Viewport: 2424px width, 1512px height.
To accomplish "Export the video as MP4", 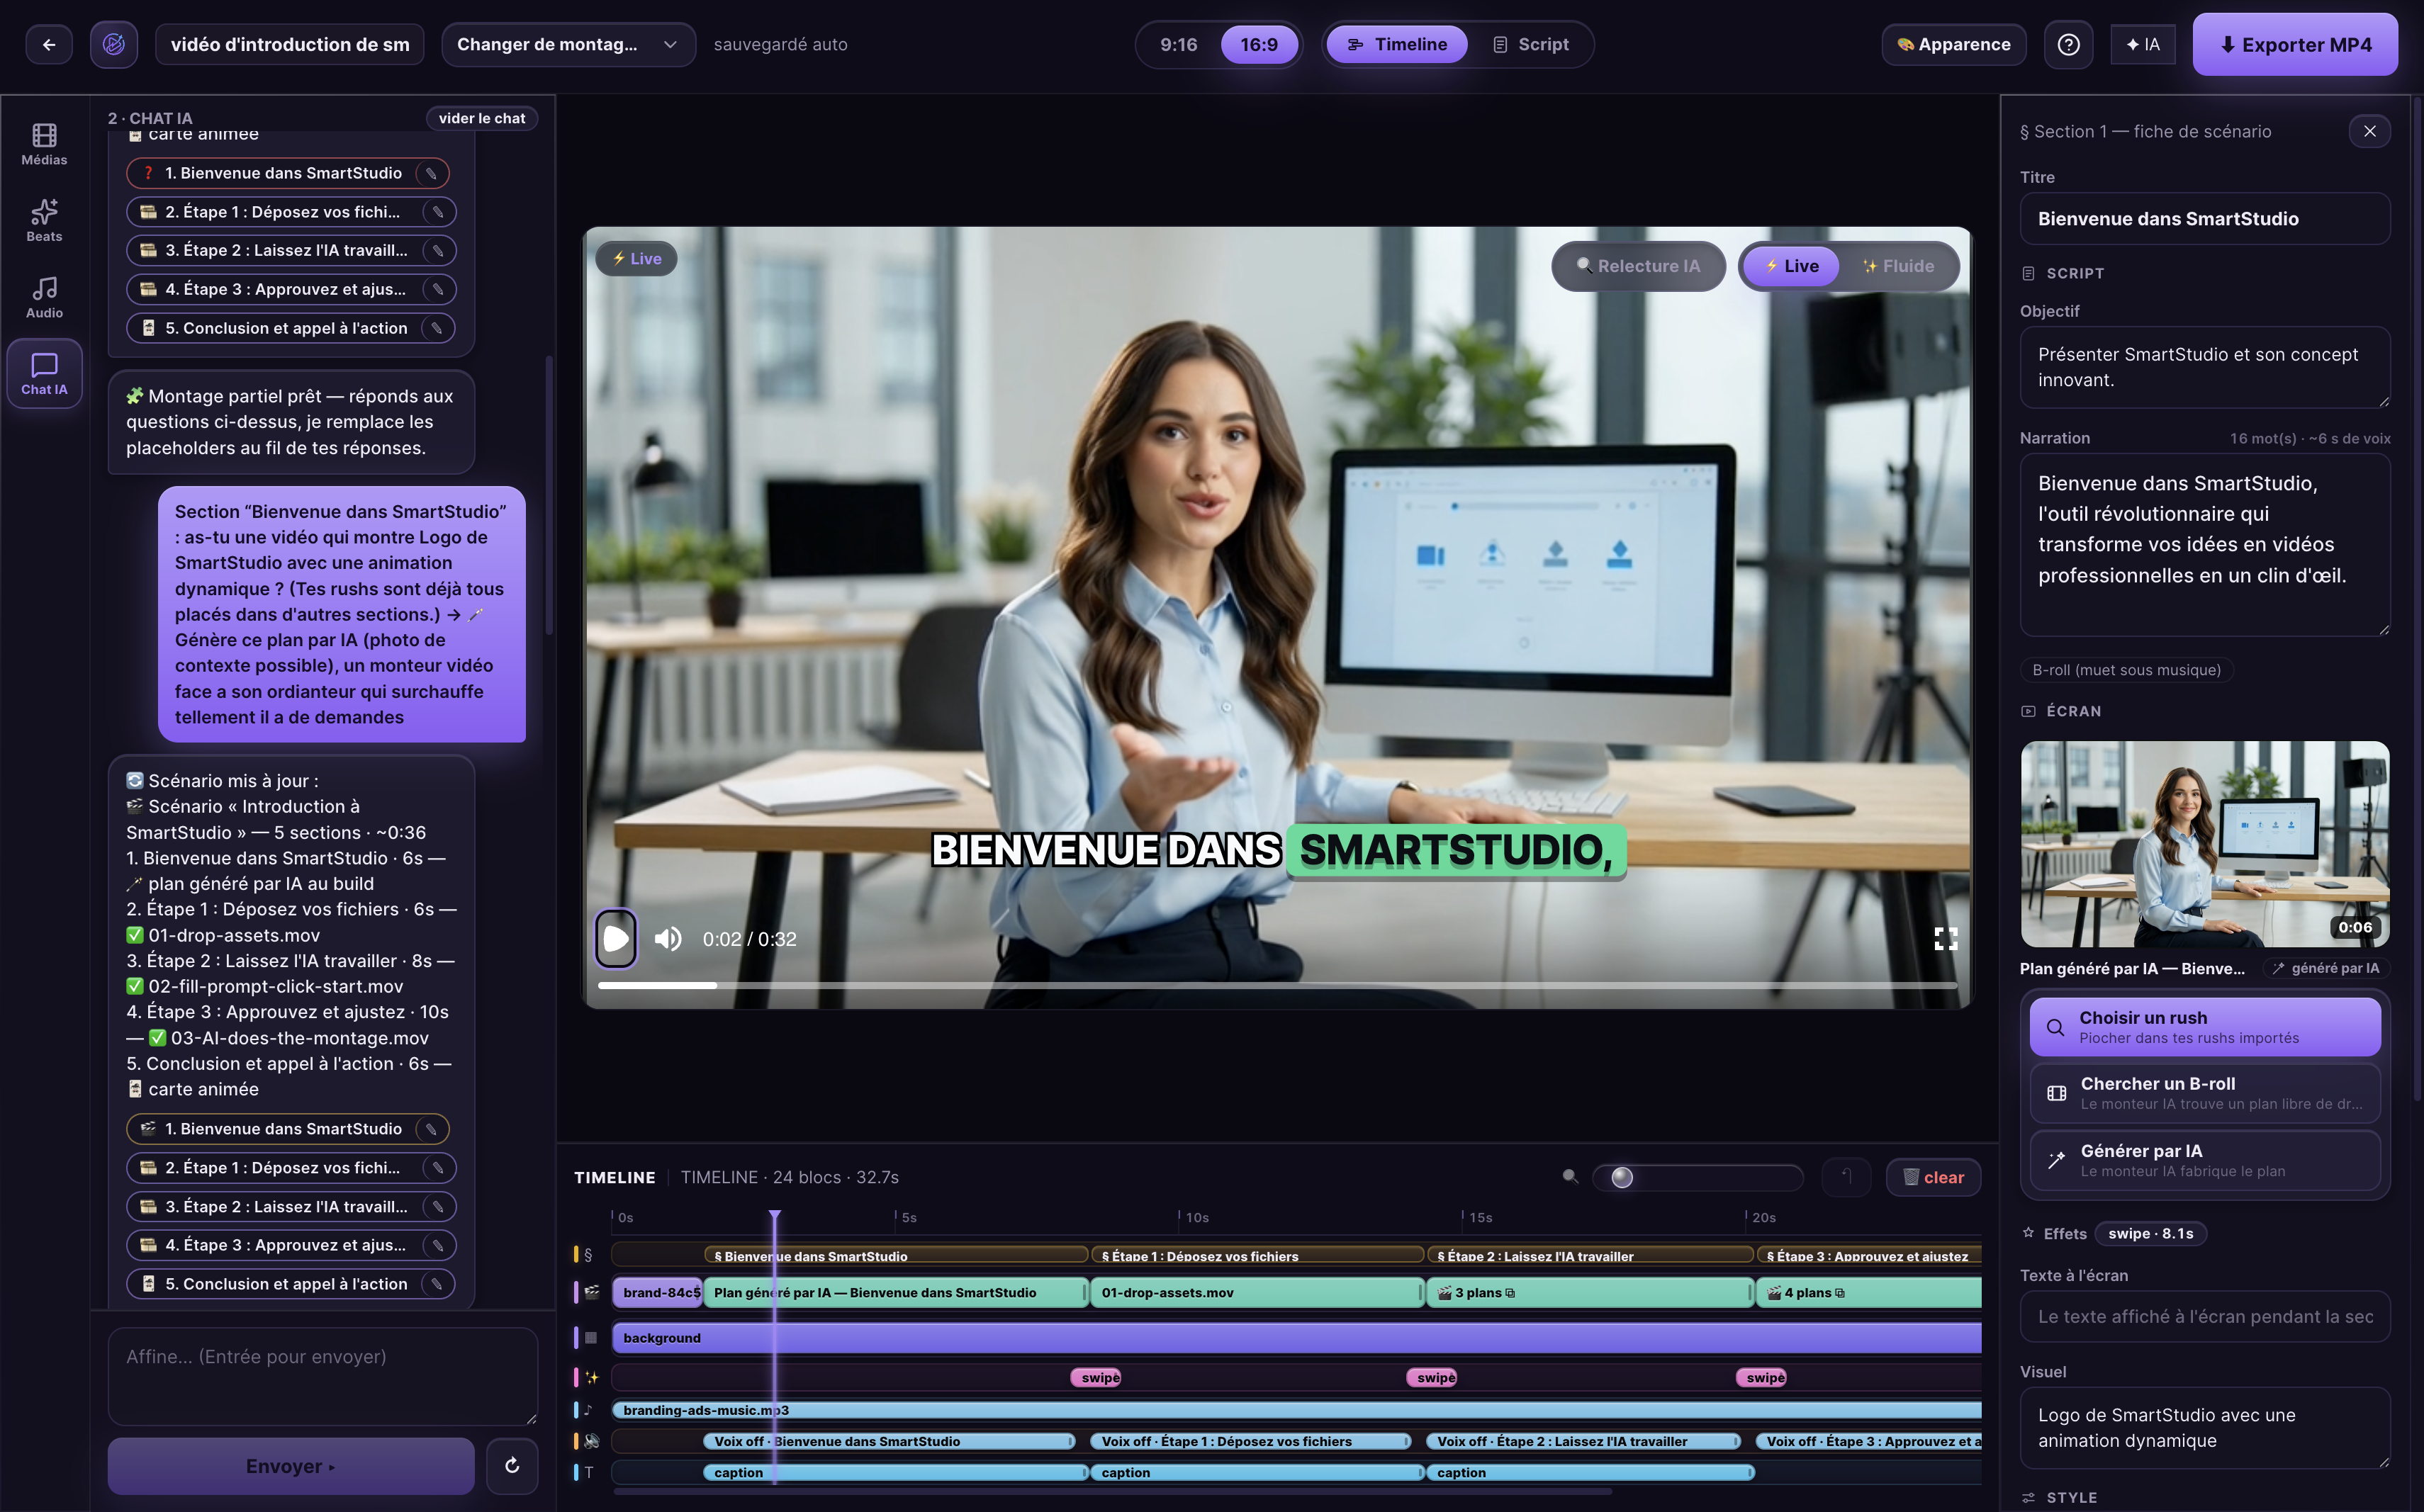I will pyautogui.click(x=2295, y=44).
